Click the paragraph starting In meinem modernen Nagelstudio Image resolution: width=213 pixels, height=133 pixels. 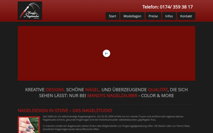pos(116,128)
